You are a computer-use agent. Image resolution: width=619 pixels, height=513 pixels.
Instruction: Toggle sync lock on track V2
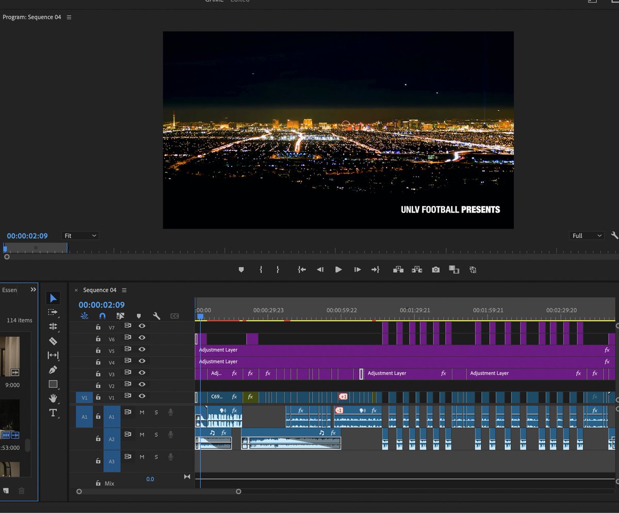tap(128, 385)
